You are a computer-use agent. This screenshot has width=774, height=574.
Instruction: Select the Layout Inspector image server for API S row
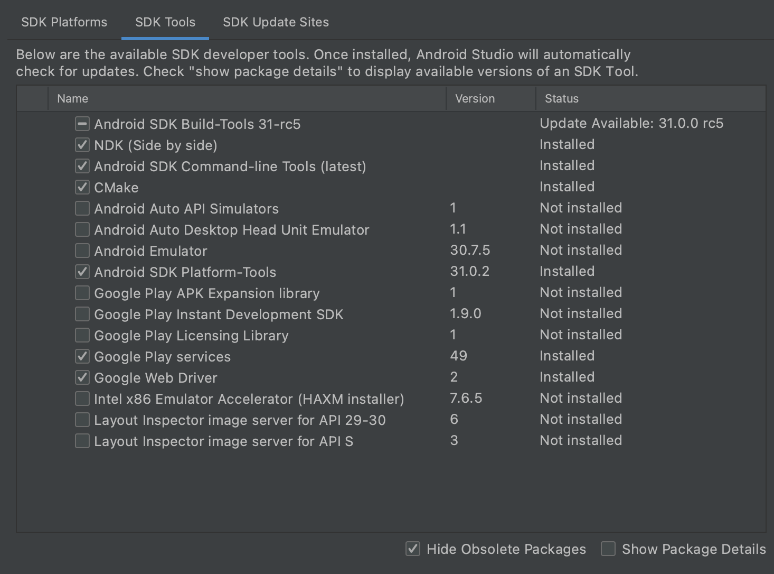[223, 441]
